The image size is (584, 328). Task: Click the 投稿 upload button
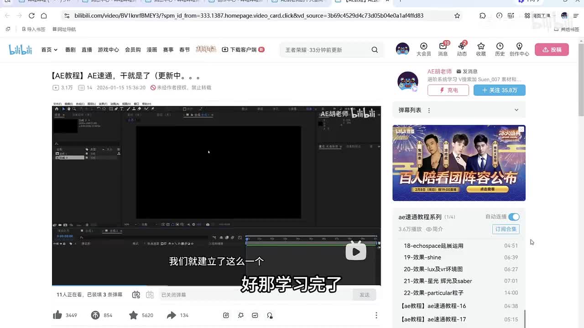[x=552, y=50]
